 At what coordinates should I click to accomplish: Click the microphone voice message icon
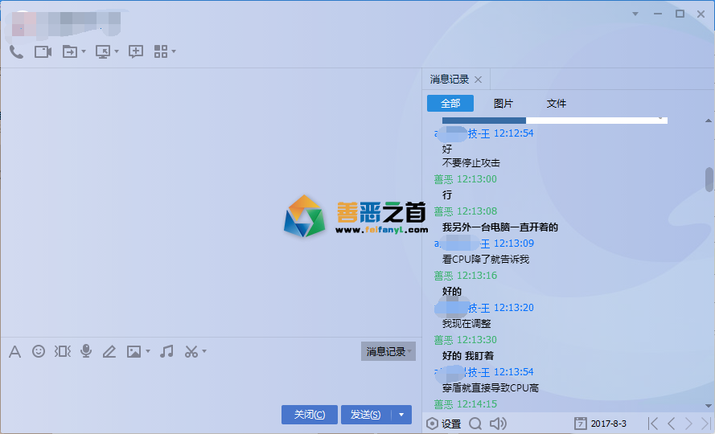[x=86, y=351]
